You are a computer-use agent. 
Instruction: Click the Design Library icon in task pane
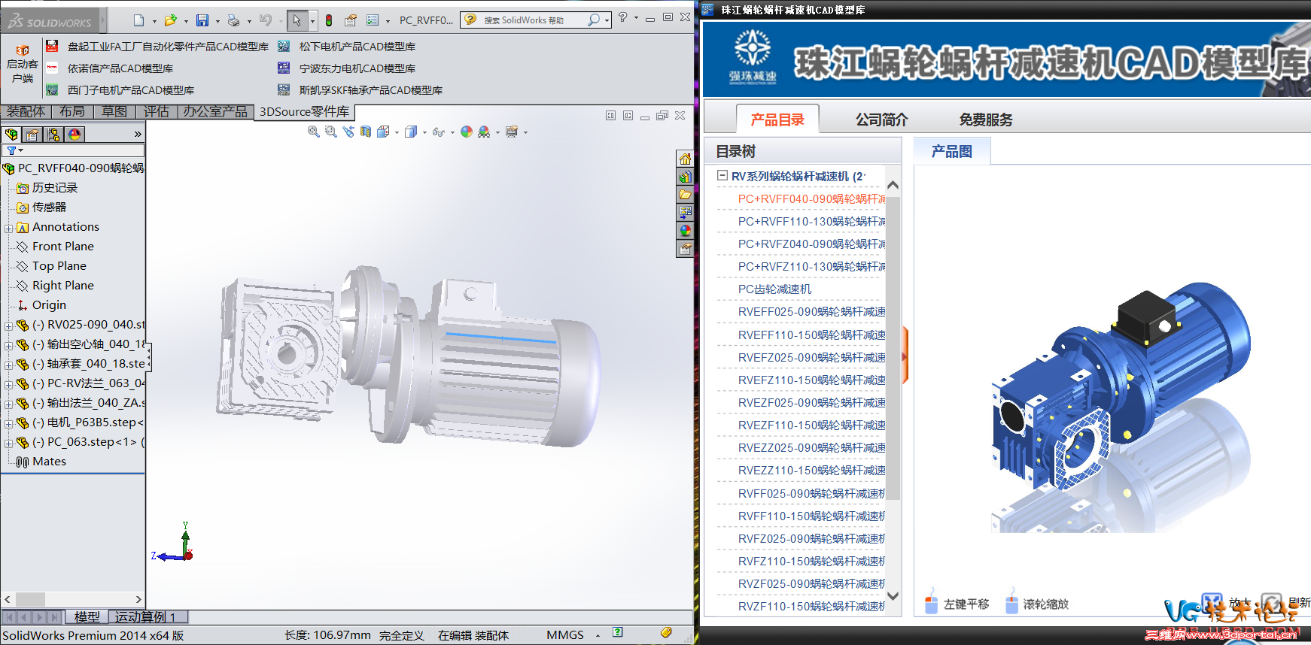(x=685, y=177)
